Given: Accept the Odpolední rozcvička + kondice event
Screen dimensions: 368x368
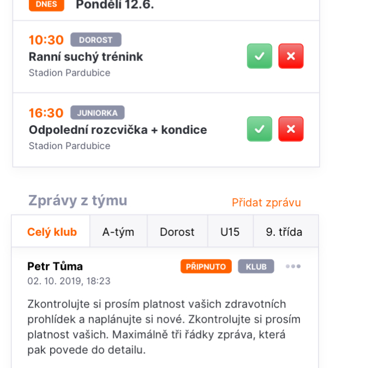Looking at the screenshot, I should (259, 129).
